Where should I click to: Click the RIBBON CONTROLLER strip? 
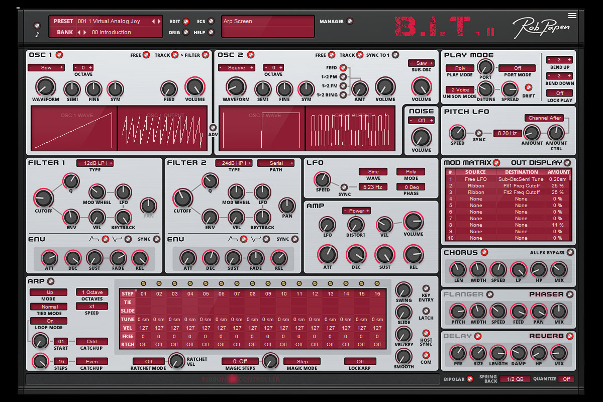click(x=232, y=379)
